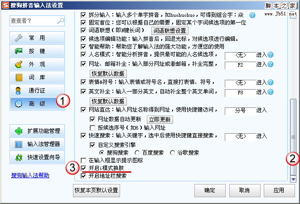Toggle 网址、邮箱补全 checkbox

pyautogui.click(x=83, y=64)
